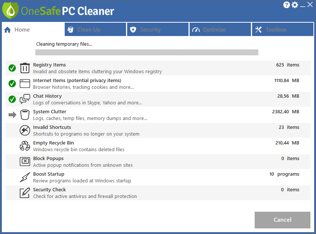Screen dimensions: 316x234
Task: Click the 23 items count
Action: point(289,127)
